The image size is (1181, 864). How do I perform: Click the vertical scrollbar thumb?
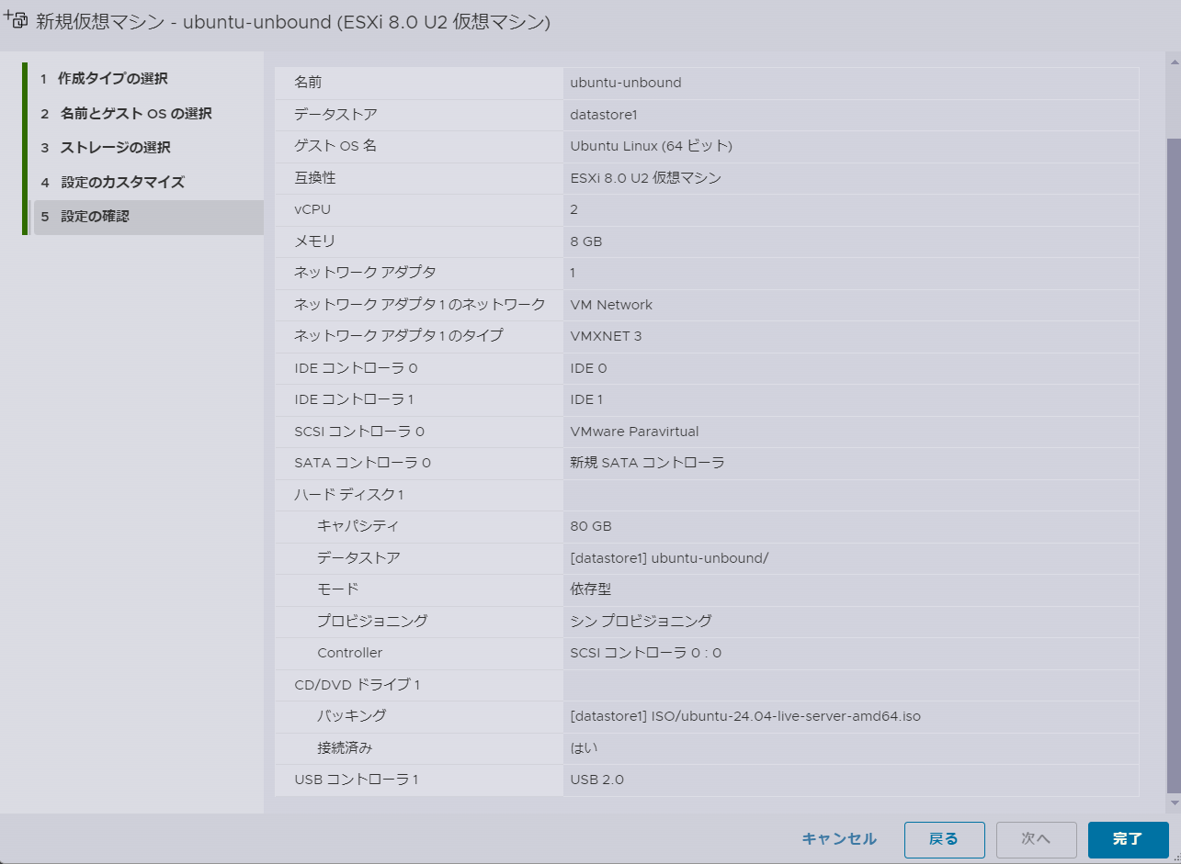click(1173, 464)
